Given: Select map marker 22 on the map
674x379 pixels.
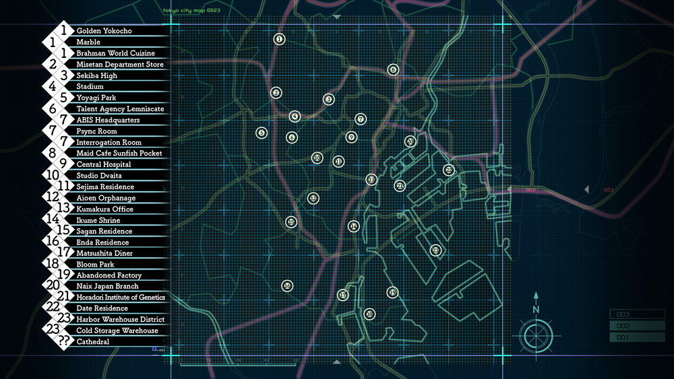Looking at the screenshot, I should point(449,170).
